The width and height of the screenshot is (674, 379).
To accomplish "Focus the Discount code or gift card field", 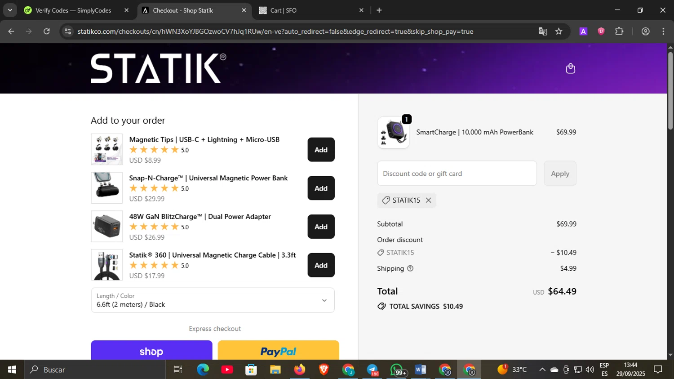I will tap(457, 174).
